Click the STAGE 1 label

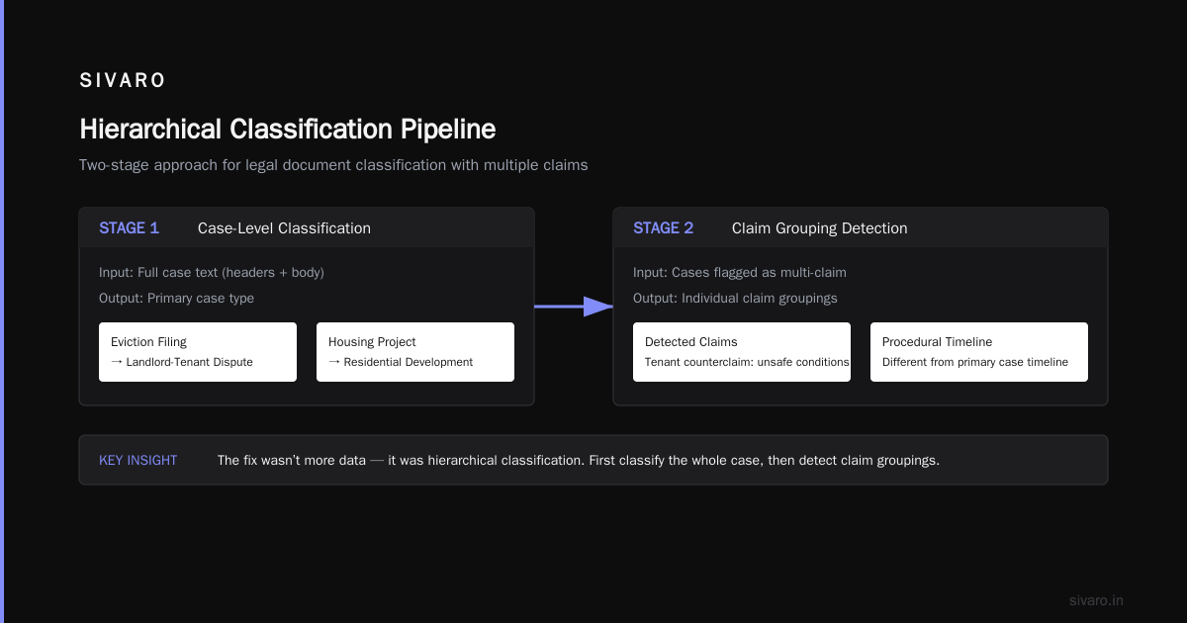click(129, 228)
